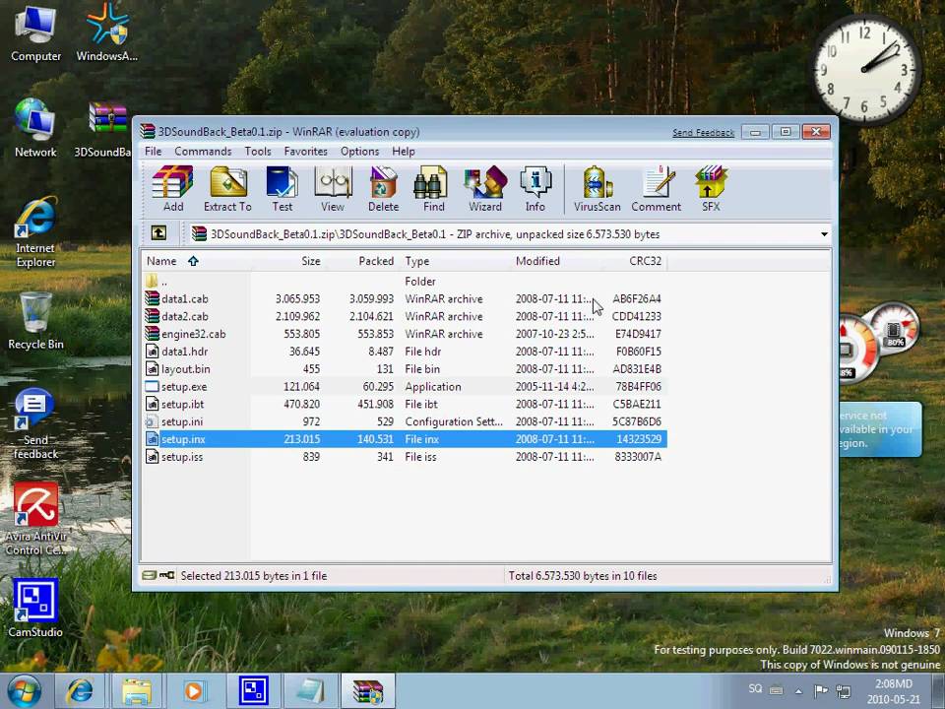Open the View file tool

[333, 189]
